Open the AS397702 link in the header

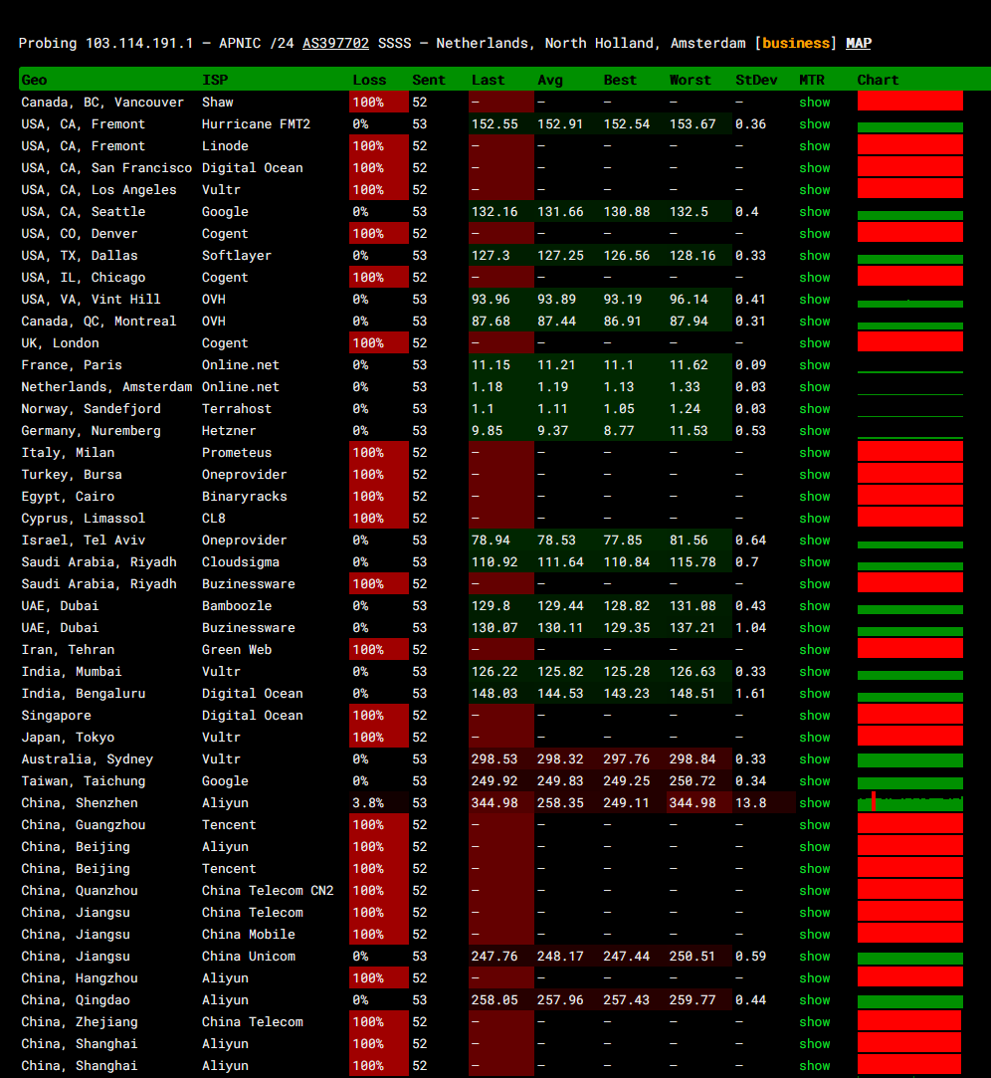tap(335, 44)
